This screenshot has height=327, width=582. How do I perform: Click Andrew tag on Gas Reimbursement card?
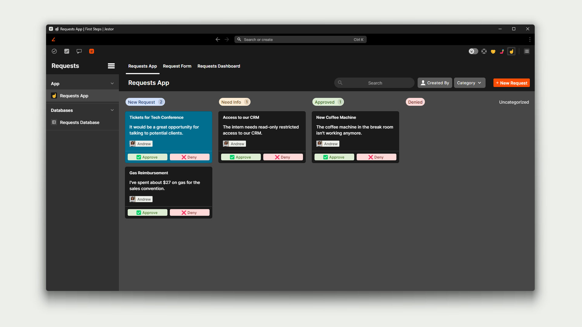[141, 199]
